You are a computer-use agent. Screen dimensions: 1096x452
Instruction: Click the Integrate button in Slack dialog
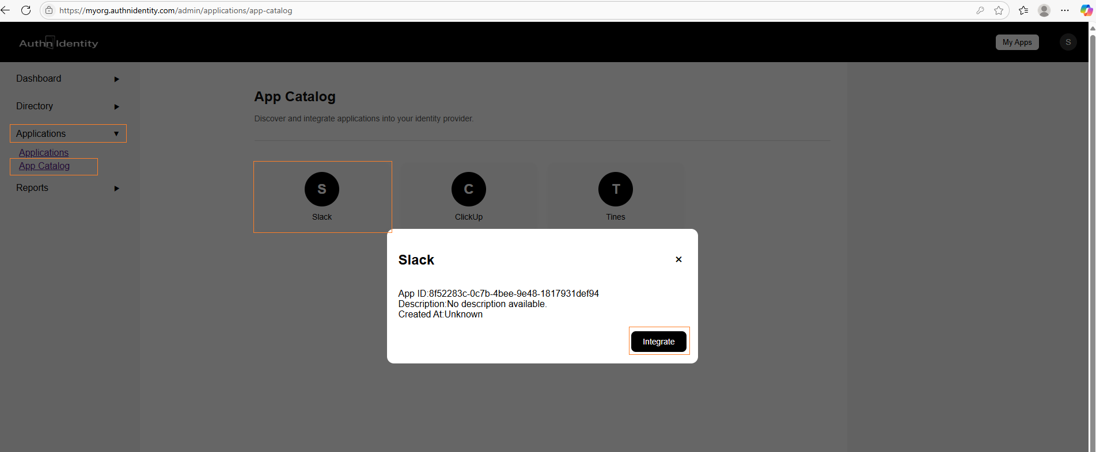(x=658, y=342)
